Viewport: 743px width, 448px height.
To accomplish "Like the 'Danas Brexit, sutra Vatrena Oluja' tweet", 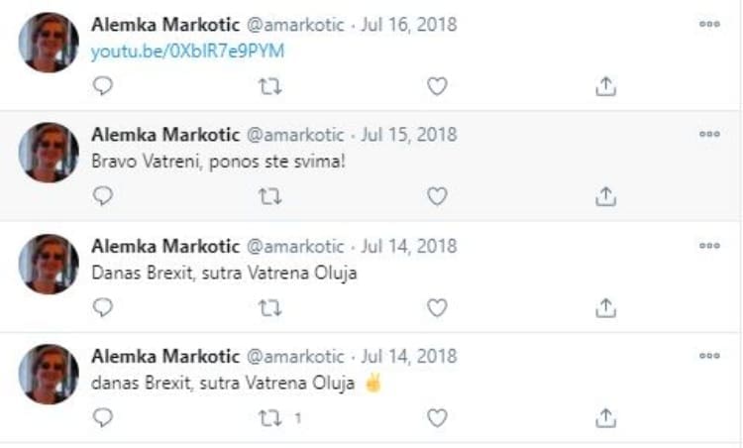I will [437, 307].
